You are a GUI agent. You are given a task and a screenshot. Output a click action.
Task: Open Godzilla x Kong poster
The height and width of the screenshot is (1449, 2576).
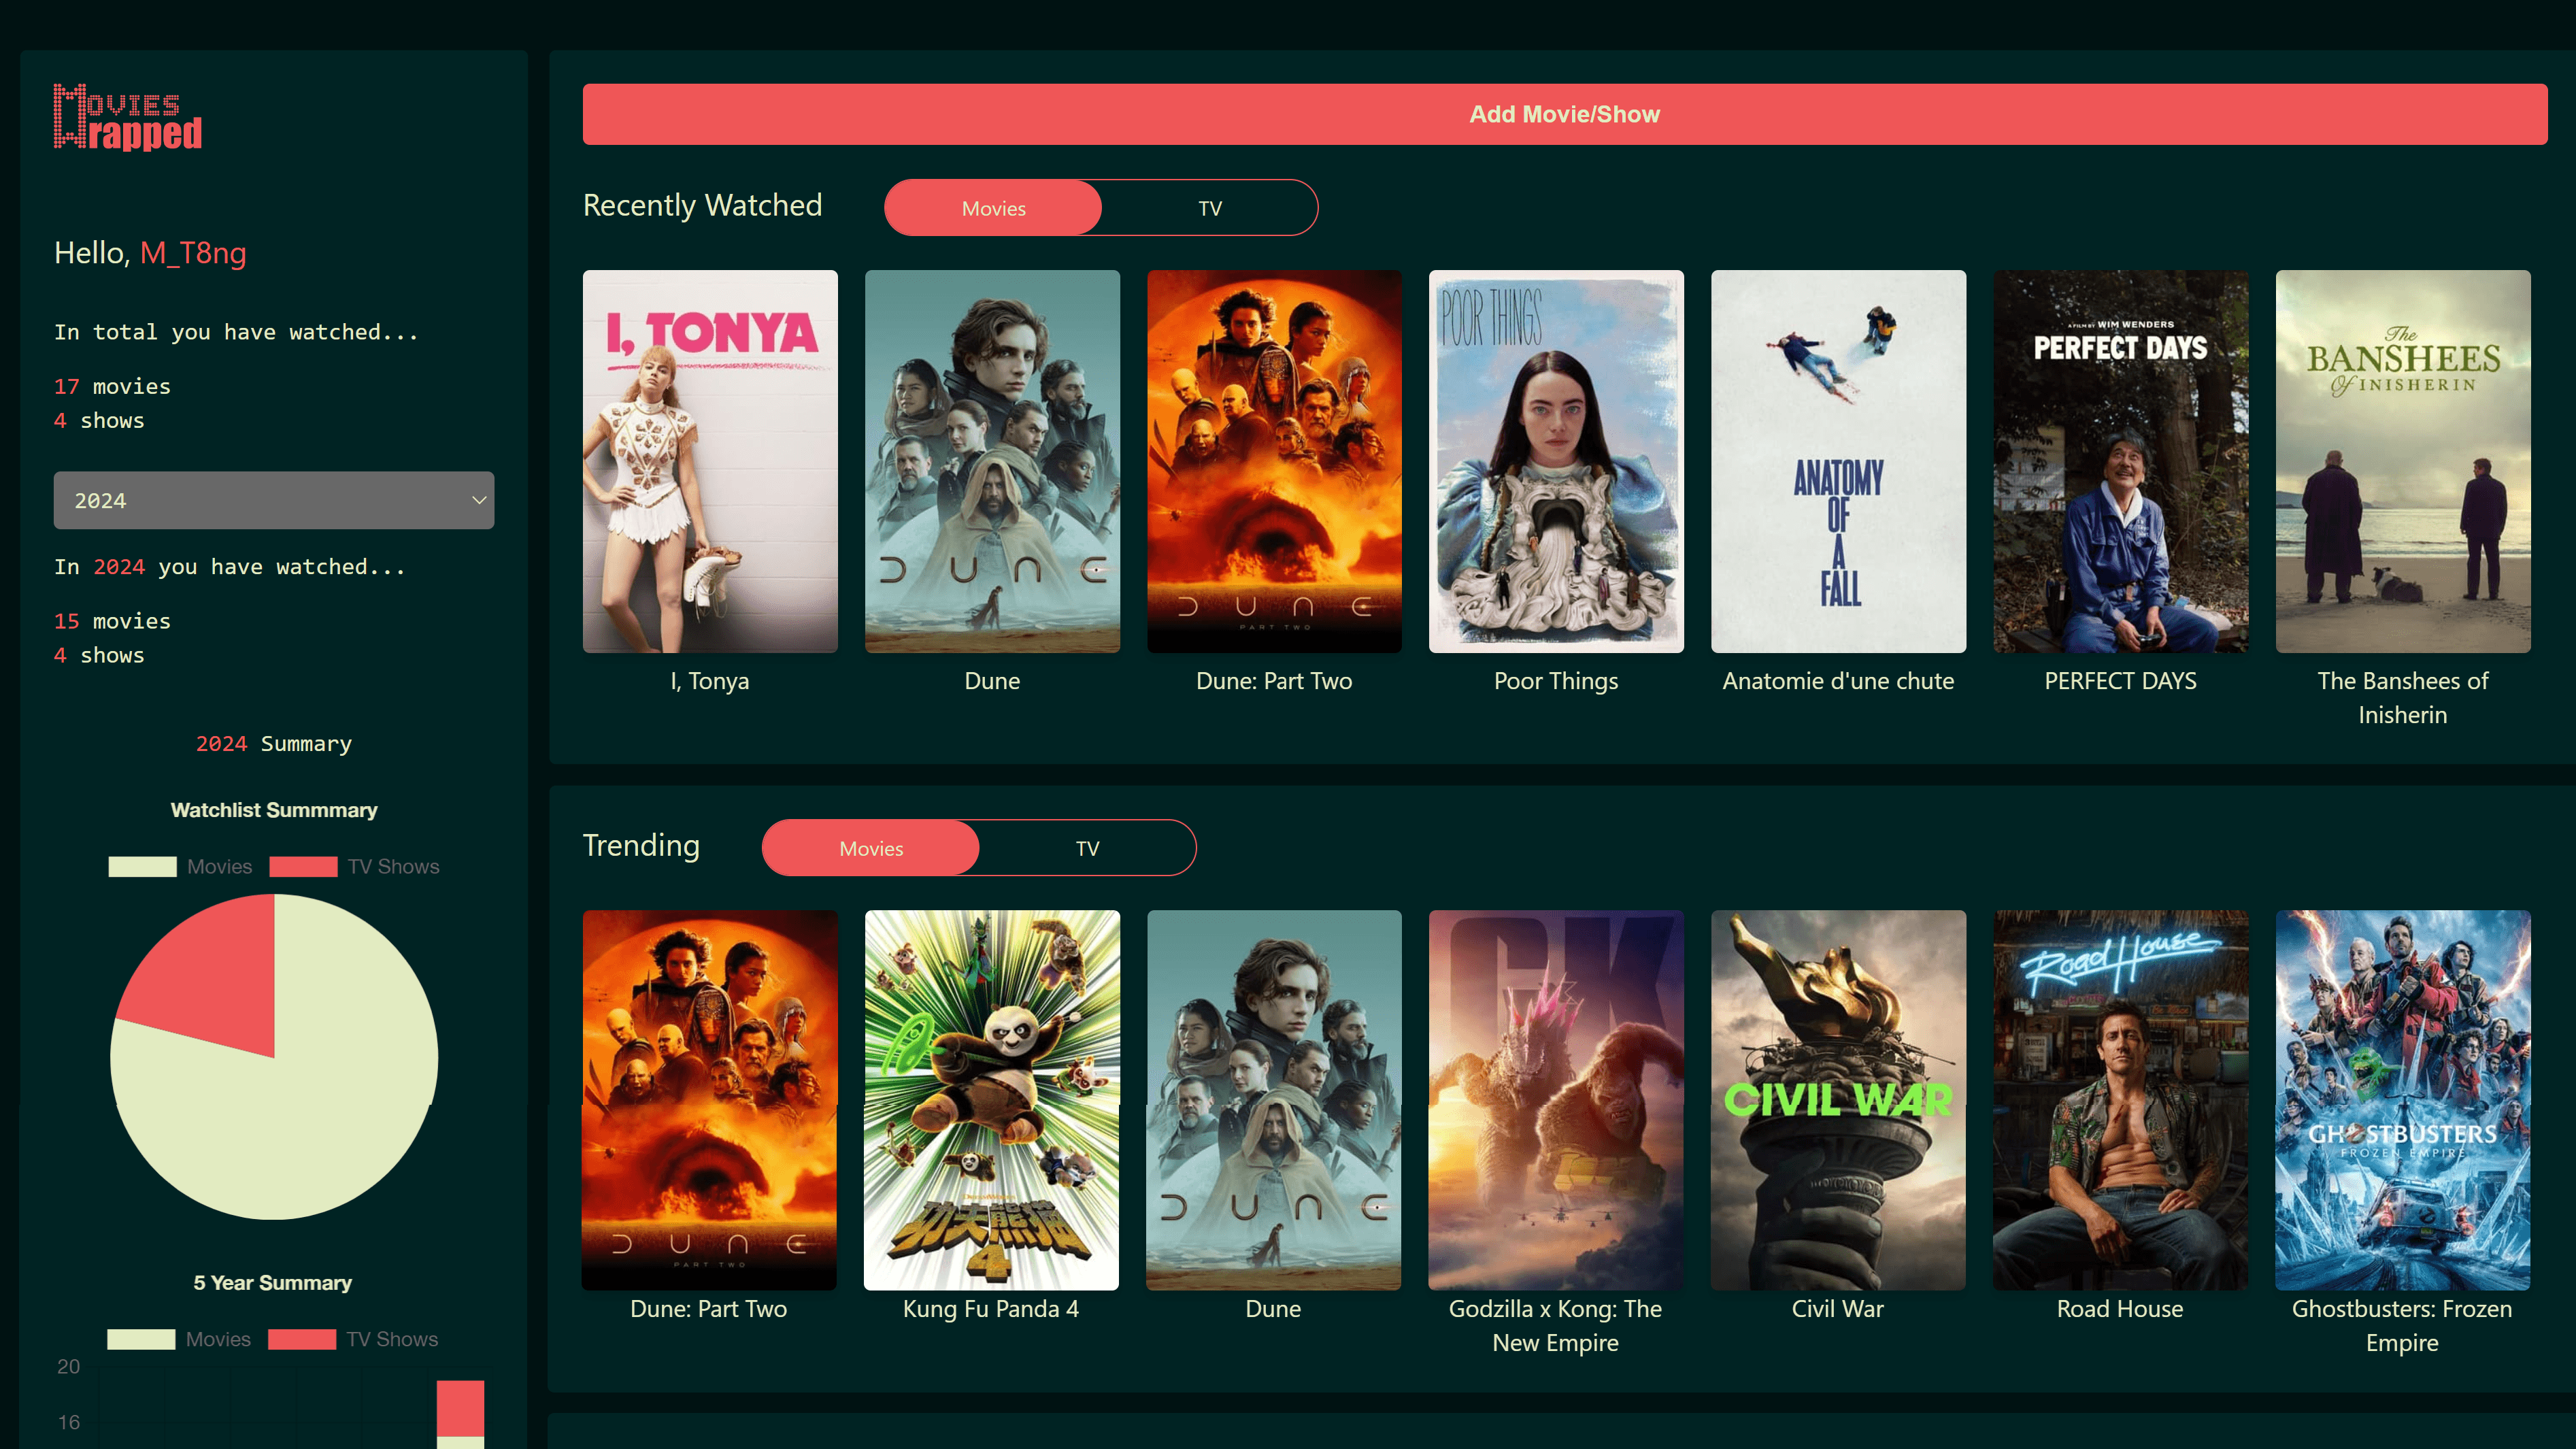(x=1555, y=1100)
